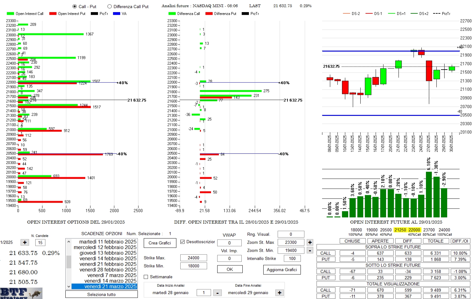Screen dimensions: 472x299
Task: Click the plus button after mercoledì 29 gennaio
Action: pos(280,293)
